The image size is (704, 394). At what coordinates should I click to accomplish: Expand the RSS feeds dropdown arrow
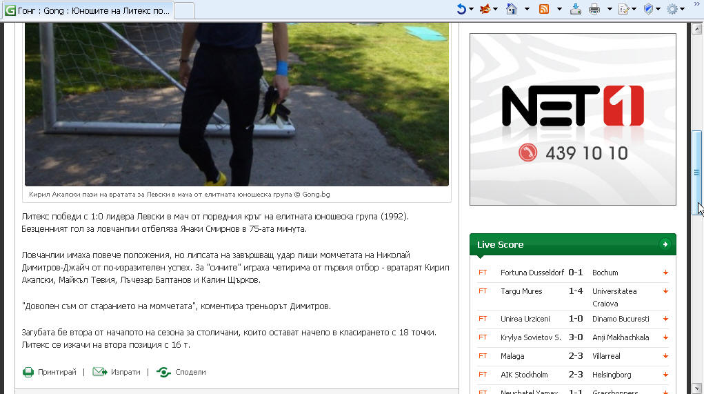559,9
